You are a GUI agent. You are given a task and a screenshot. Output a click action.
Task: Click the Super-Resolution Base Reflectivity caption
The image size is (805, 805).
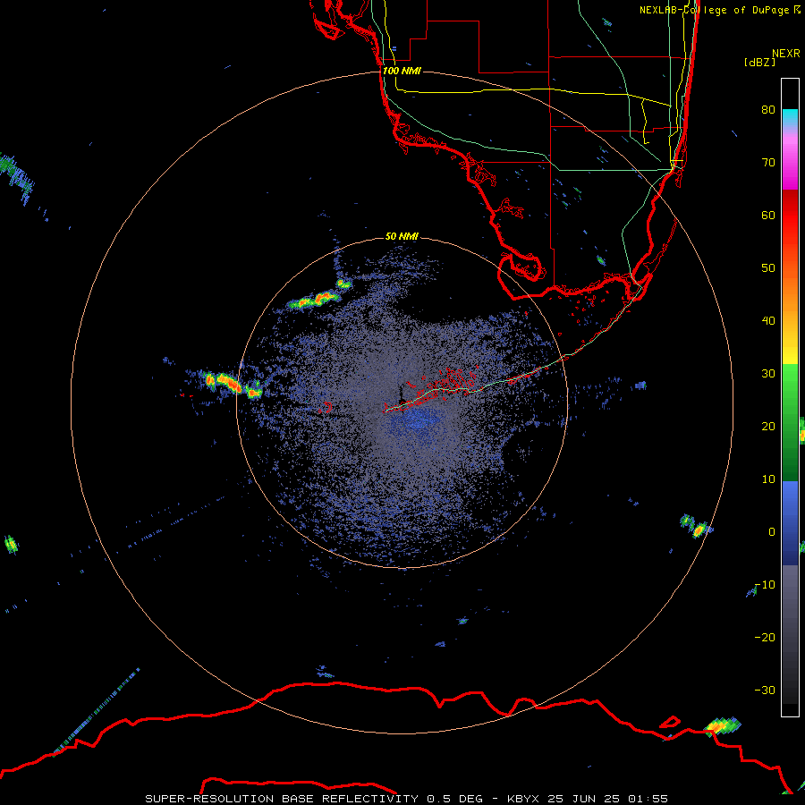point(407,799)
